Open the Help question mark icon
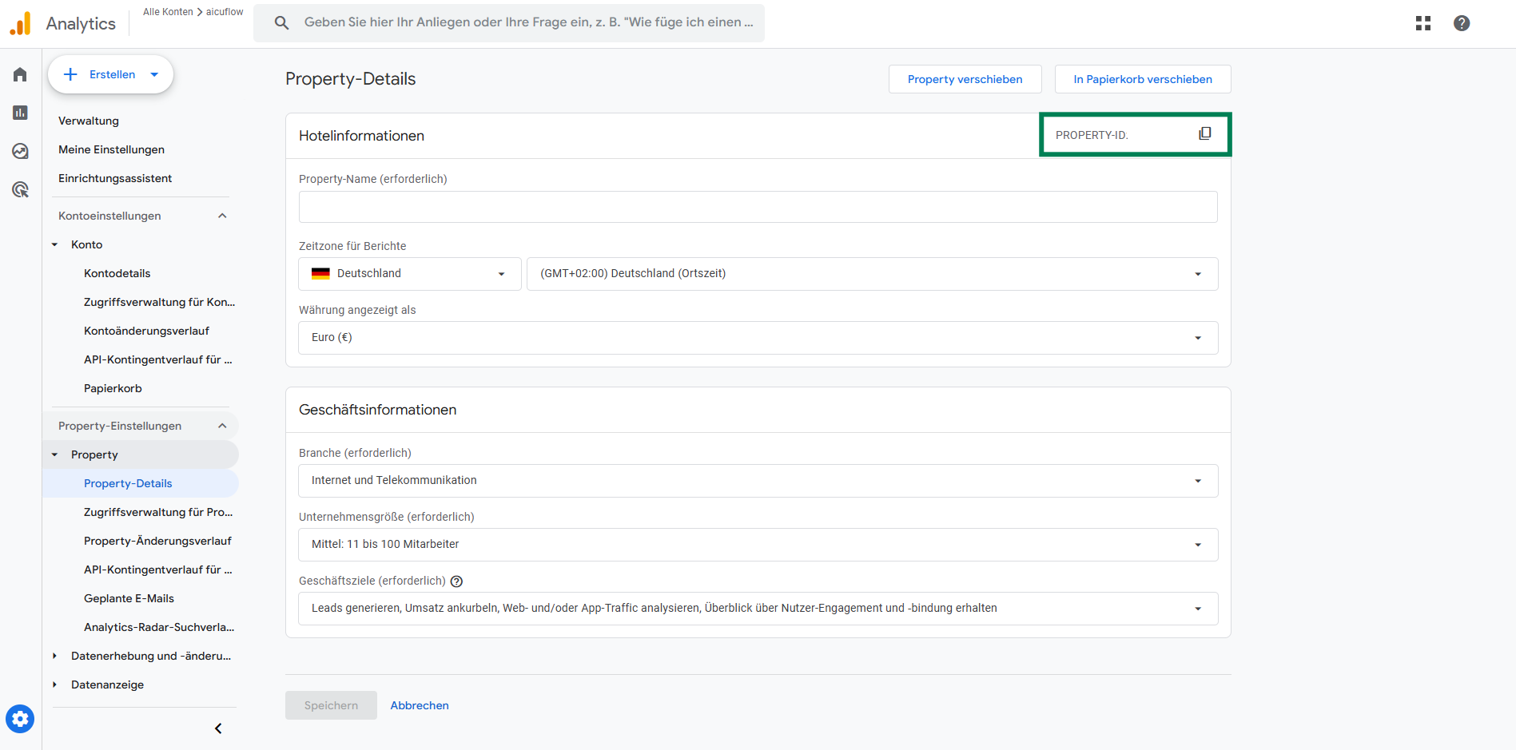This screenshot has height=750, width=1516. coord(1461,23)
